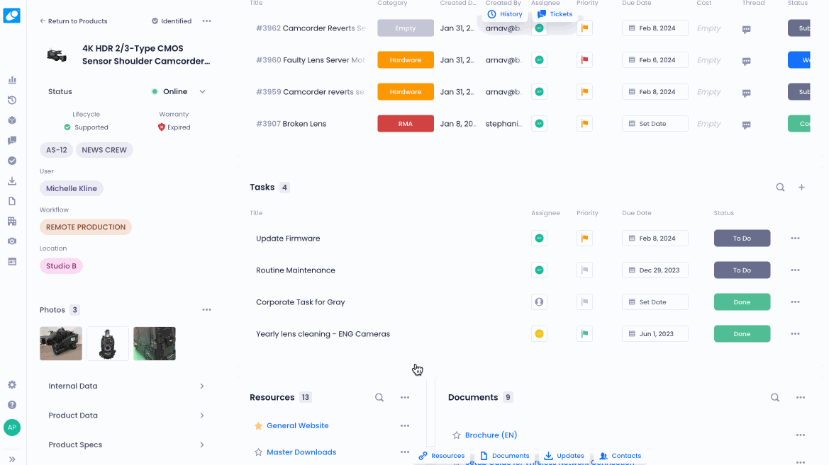Screen dimensions: 829x465
Task: Switch to History tab
Action: [505, 14]
